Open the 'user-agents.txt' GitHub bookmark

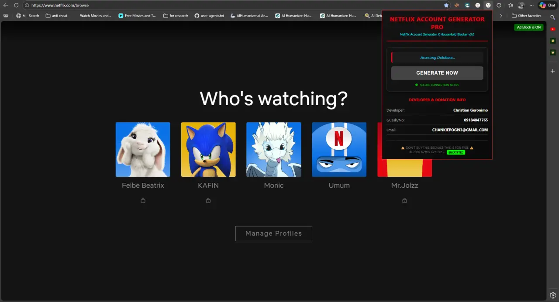(x=209, y=16)
